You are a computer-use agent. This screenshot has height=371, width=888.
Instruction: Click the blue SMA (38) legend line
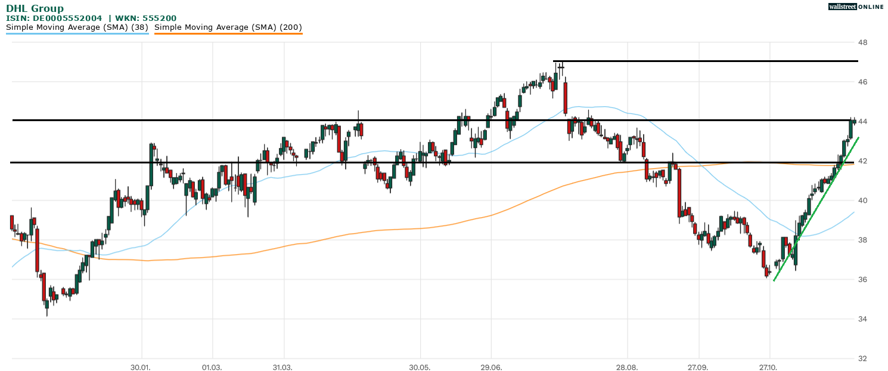click(x=77, y=34)
